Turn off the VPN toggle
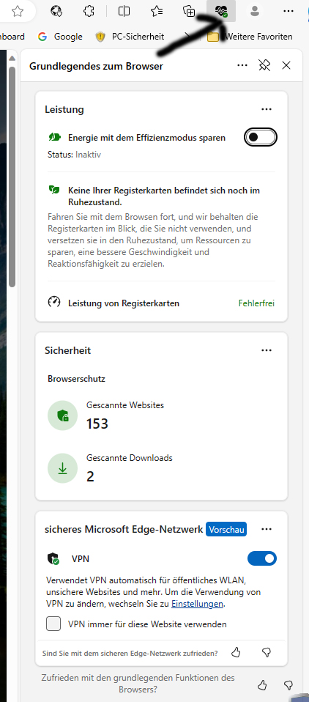 [x=262, y=558]
